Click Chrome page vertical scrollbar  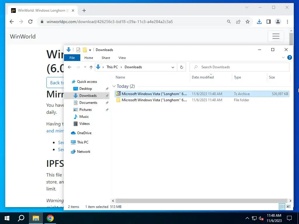291,39
